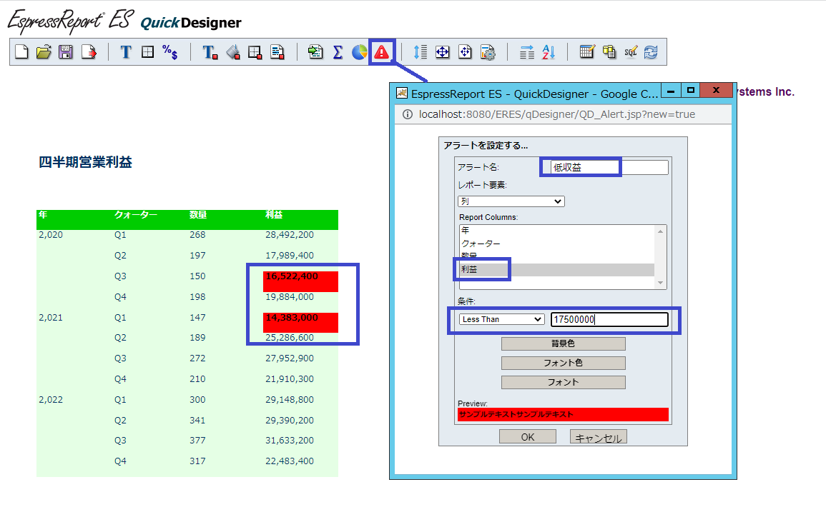Confirm the alert with OK
826x527 pixels.
527,436
